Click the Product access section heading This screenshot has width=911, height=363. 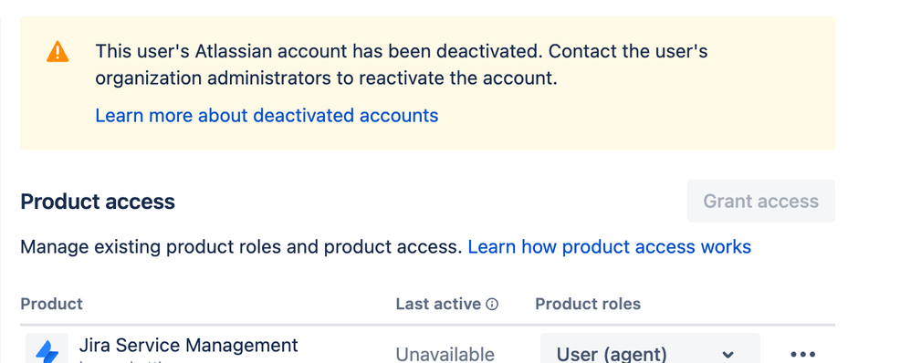point(98,202)
